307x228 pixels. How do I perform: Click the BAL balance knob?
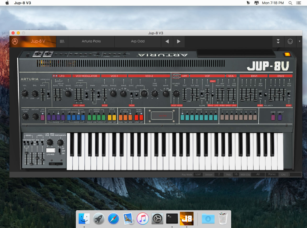35,93
